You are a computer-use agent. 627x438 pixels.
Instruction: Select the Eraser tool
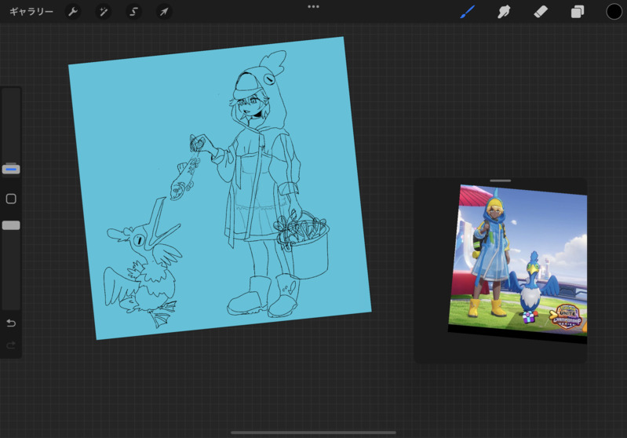tap(541, 12)
